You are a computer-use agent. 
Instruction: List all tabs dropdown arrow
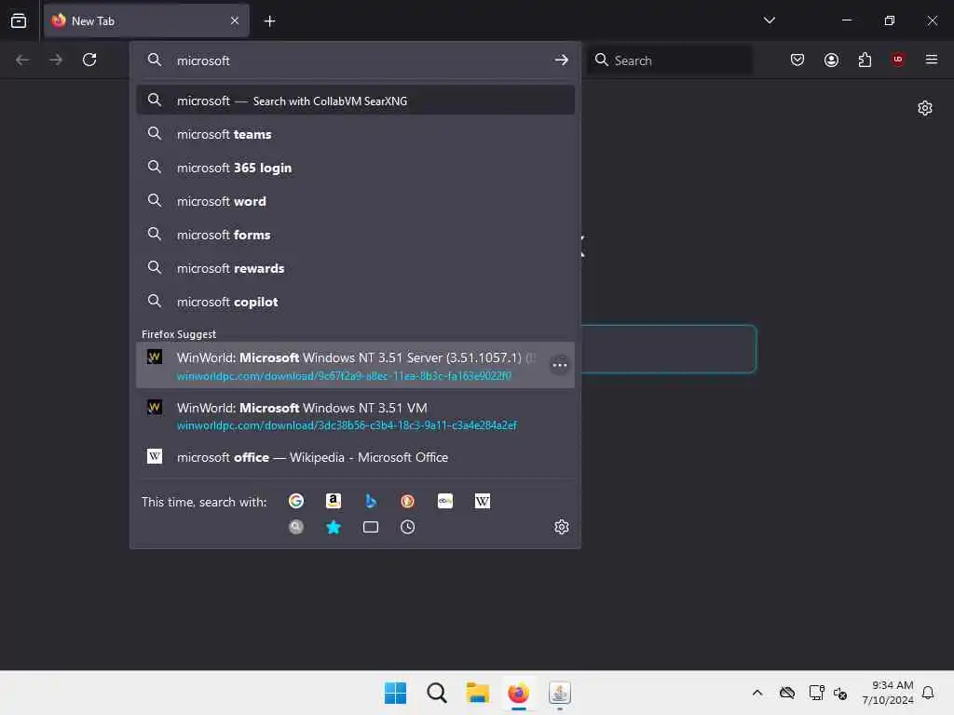pyautogui.click(x=769, y=20)
